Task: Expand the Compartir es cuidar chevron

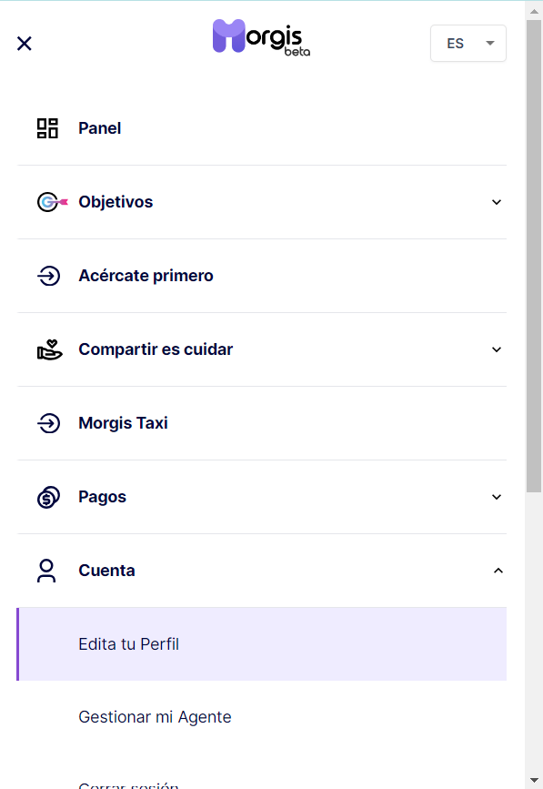Action: pyautogui.click(x=497, y=349)
